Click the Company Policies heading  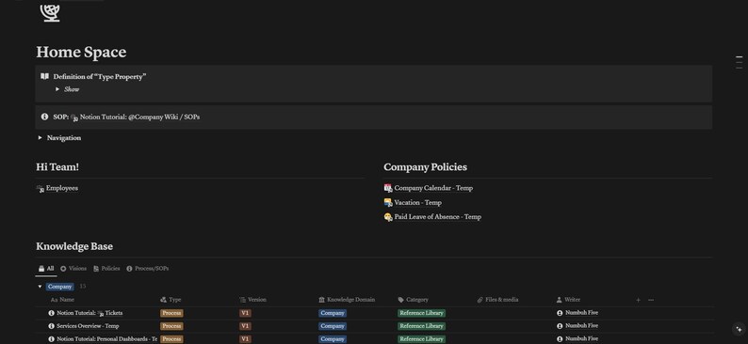point(425,167)
